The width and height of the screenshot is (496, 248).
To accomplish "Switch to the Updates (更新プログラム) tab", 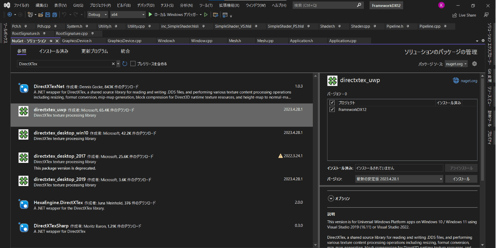I will point(95,51).
